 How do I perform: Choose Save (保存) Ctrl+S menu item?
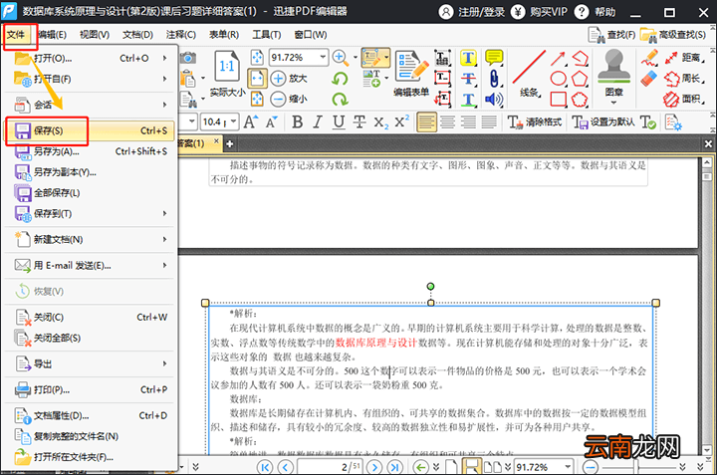pos(90,130)
